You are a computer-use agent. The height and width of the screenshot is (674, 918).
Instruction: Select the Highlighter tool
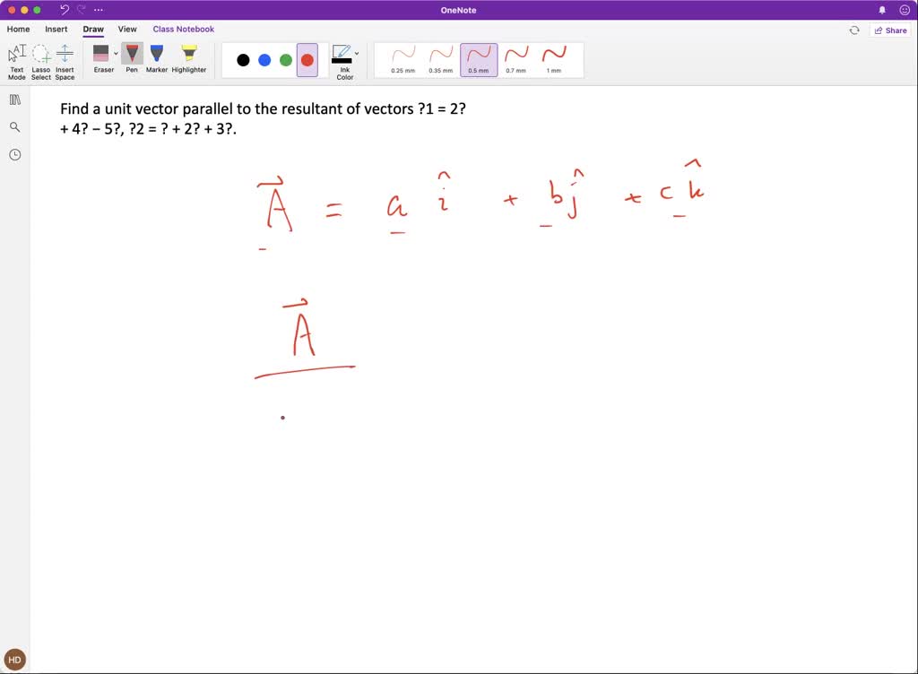pyautogui.click(x=188, y=58)
